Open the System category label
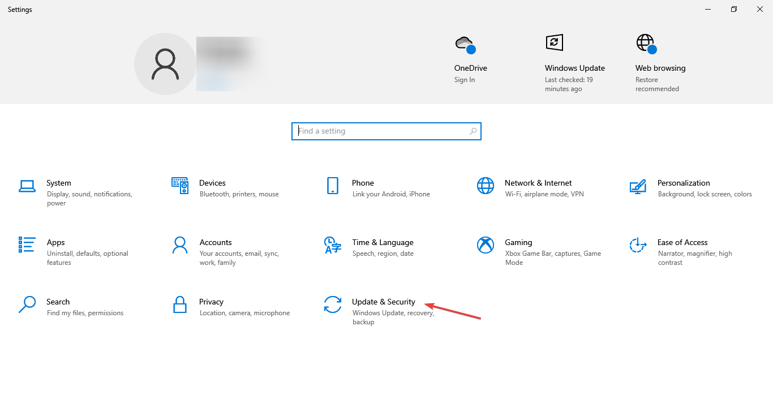This screenshot has width=773, height=412. click(x=59, y=183)
